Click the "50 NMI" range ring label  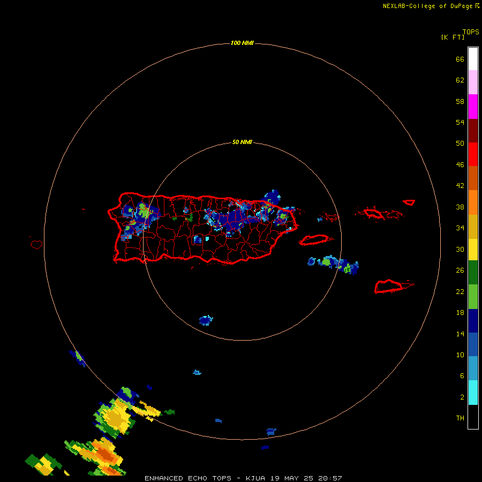242,142
